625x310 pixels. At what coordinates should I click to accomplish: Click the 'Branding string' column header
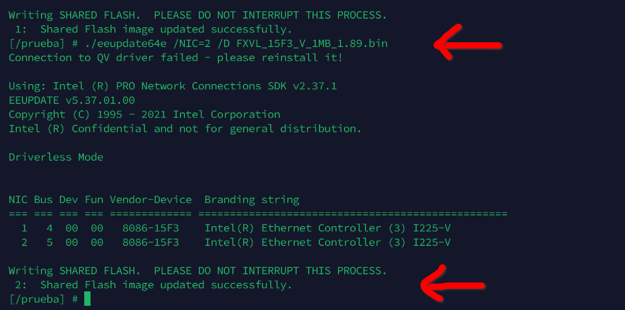[x=252, y=200]
